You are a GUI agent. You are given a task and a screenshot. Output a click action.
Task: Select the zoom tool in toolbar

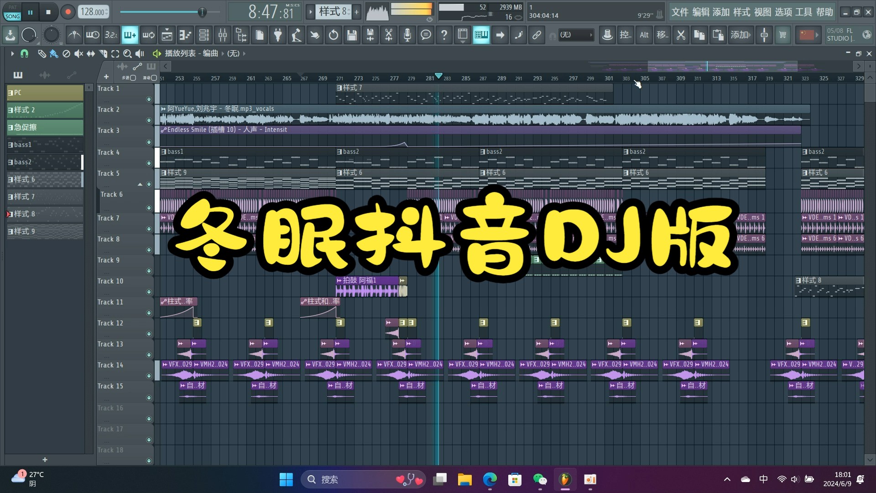click(127, 53)
